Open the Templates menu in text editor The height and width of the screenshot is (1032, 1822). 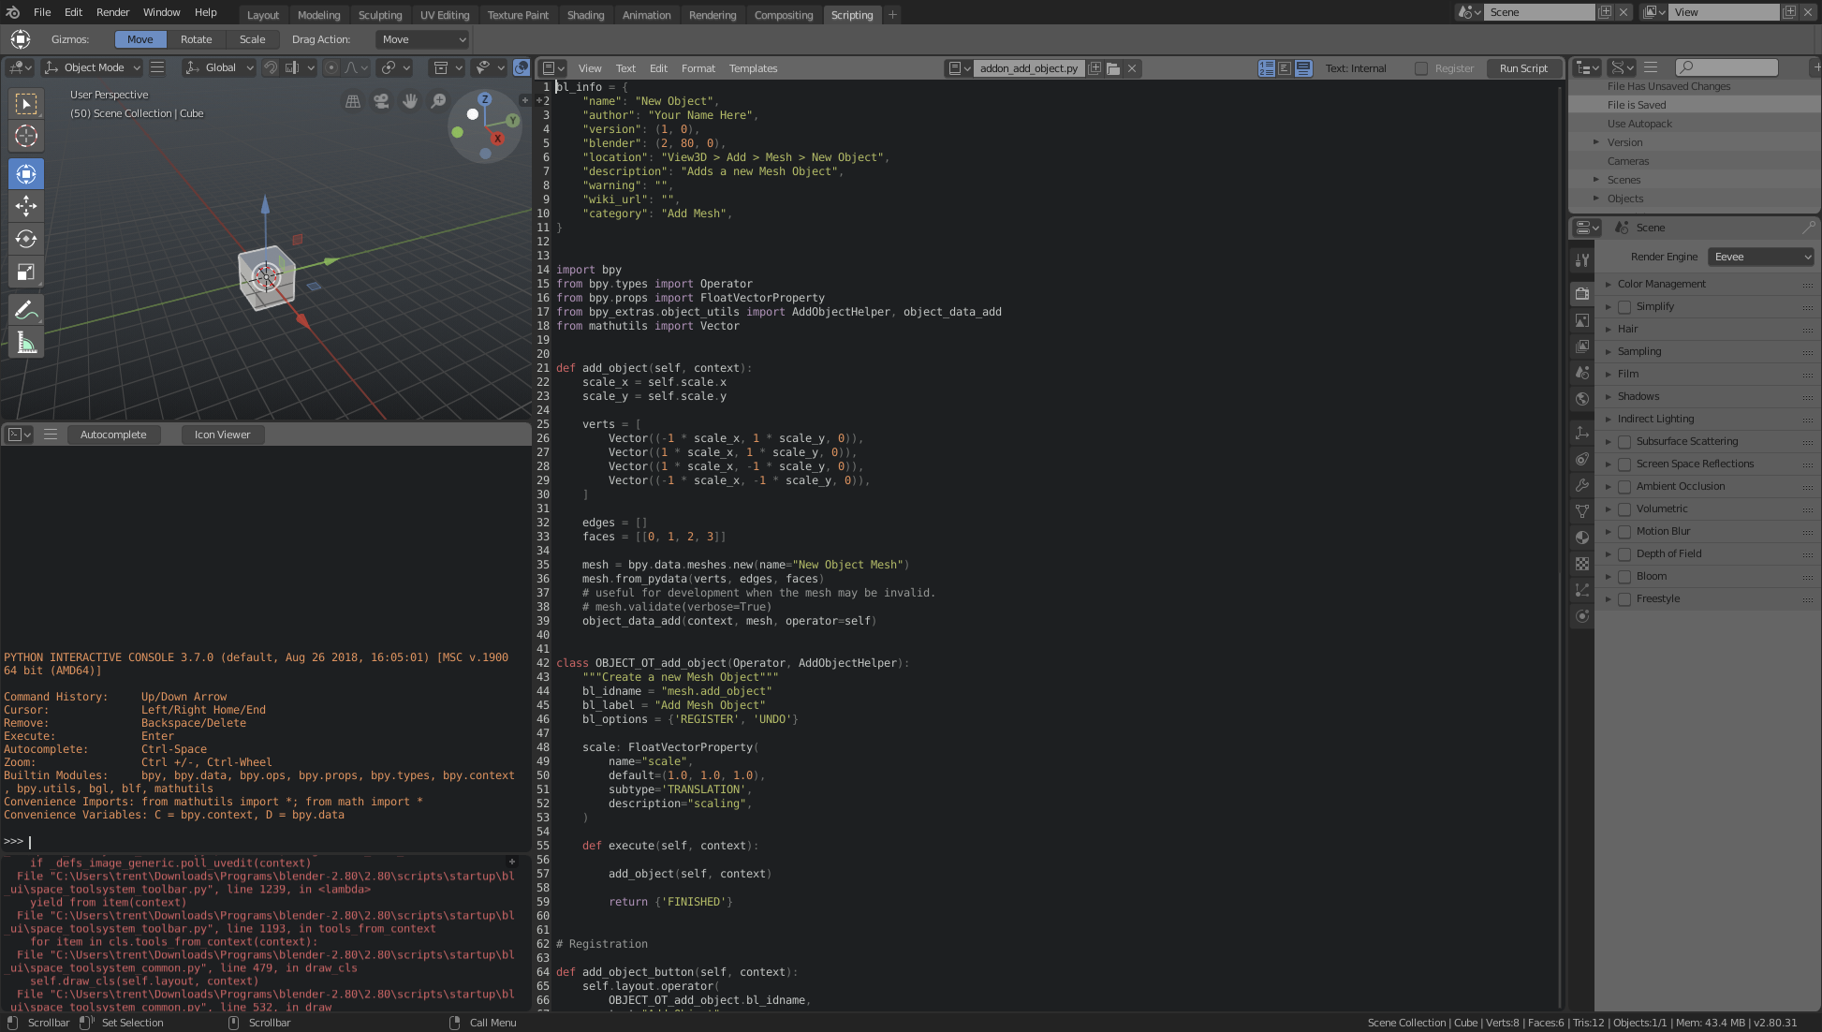753,68
